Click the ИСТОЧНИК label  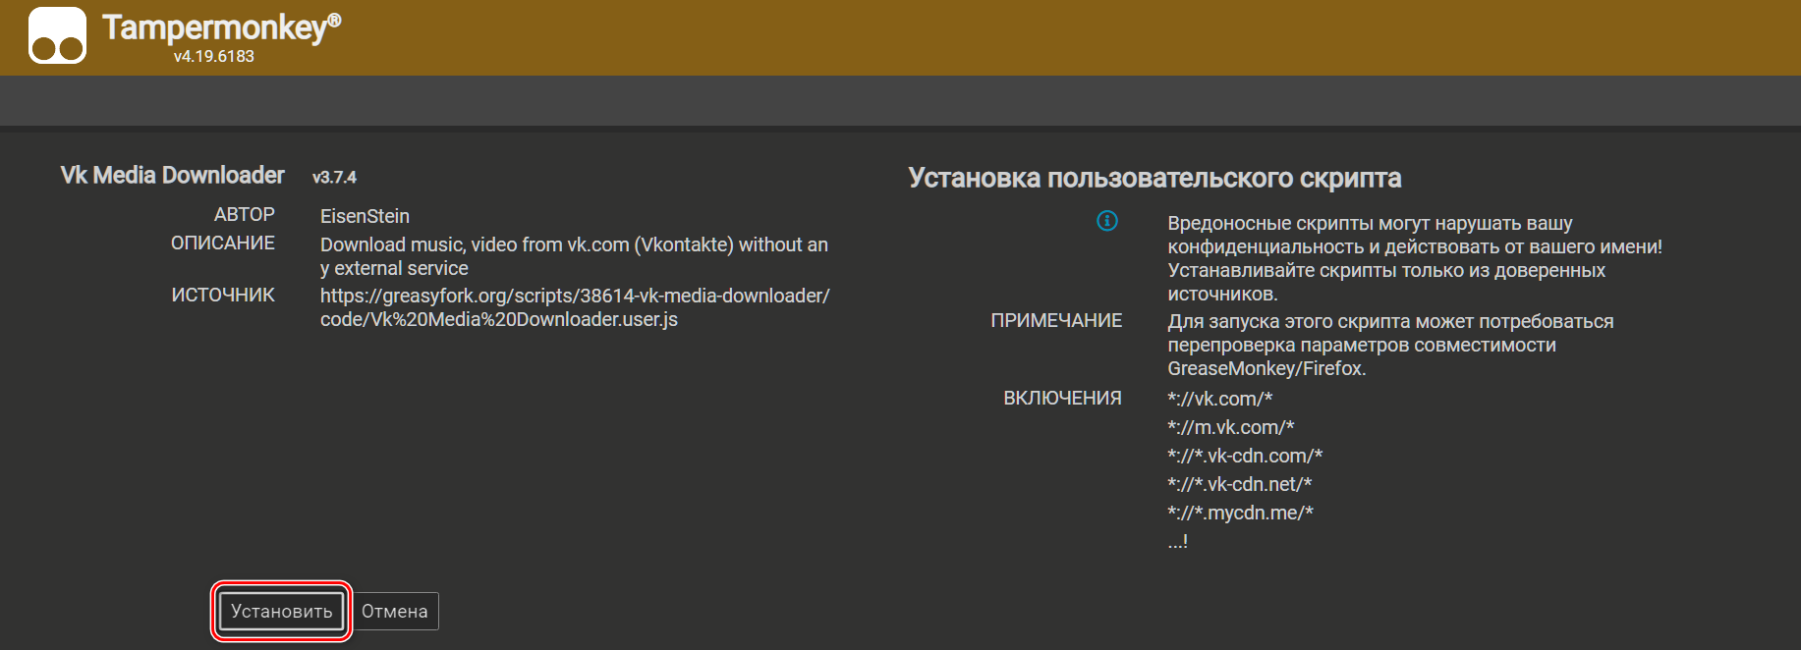(223, 295)
